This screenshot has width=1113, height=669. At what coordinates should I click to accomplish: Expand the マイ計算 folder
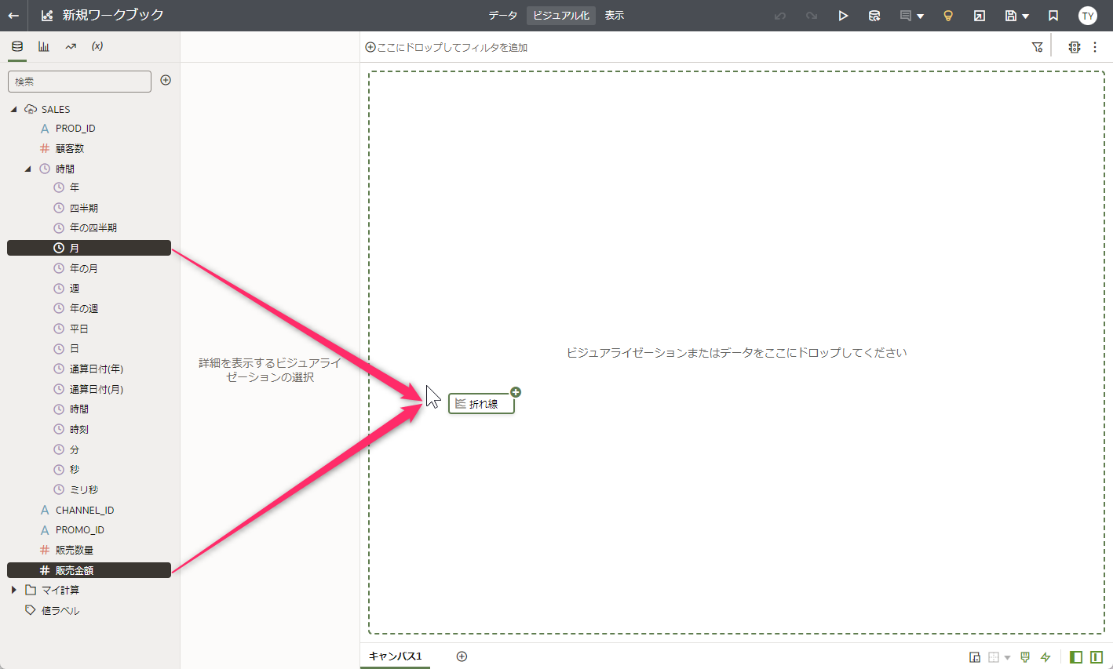point(13,590)
